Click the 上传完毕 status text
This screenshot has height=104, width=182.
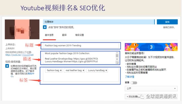[10, 48]
